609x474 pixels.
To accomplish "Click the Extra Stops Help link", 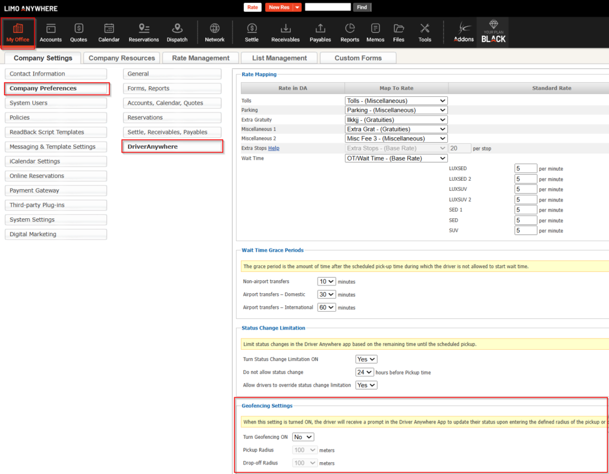I will [274, 148].
